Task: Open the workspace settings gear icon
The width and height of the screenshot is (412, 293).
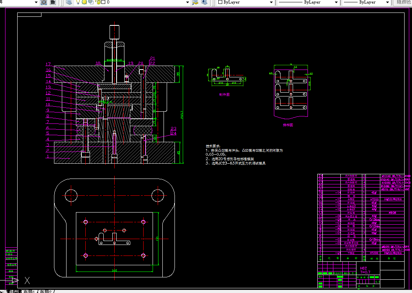Action: coord(44,2)
